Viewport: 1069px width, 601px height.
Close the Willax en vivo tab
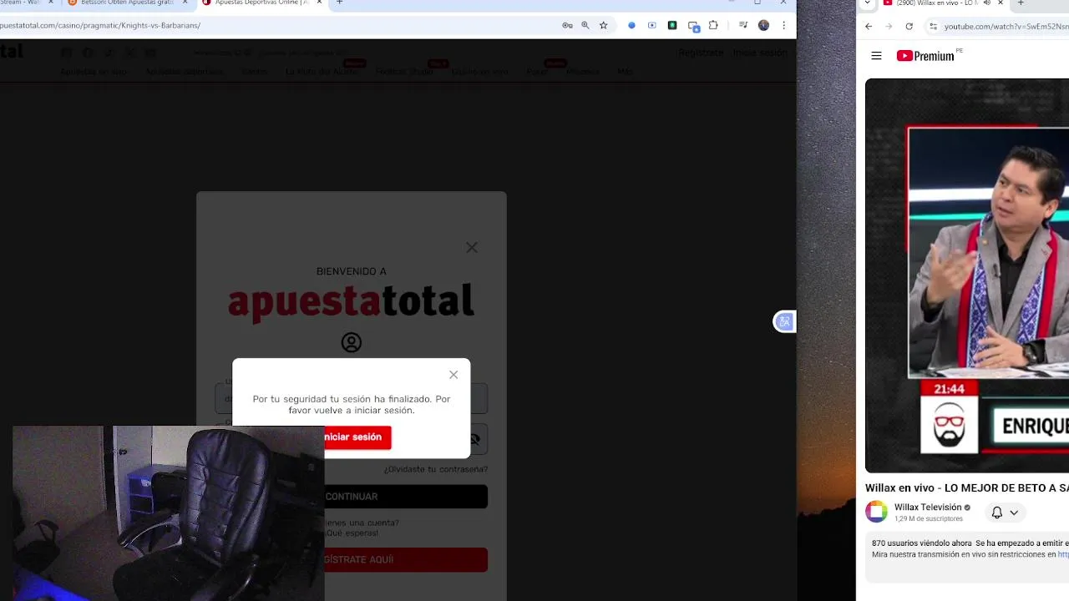pyautogui.click(x=1000, y=3)
